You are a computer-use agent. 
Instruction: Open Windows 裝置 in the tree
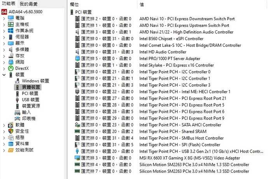pos(35,81)
